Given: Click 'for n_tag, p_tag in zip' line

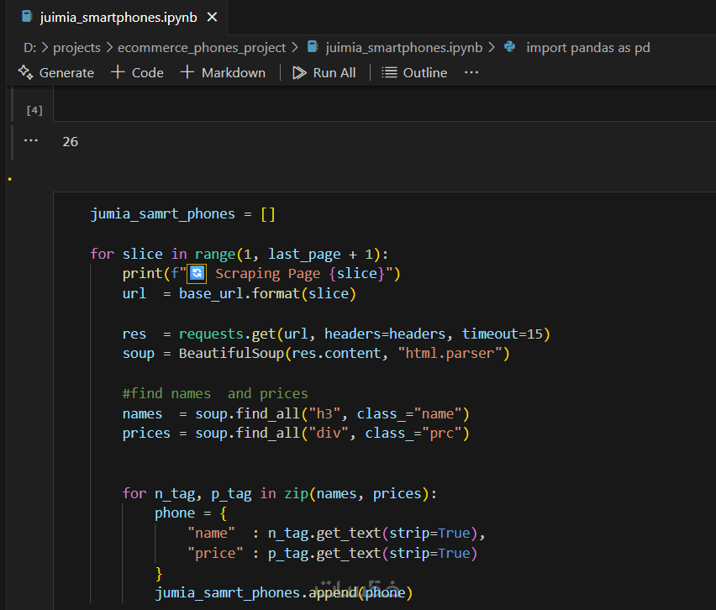Looking at the screenshot, I should (280, 493).
